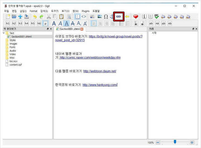201x148 pixels.
Task: Apply heading h3 style
Action: tap(20, 23)
